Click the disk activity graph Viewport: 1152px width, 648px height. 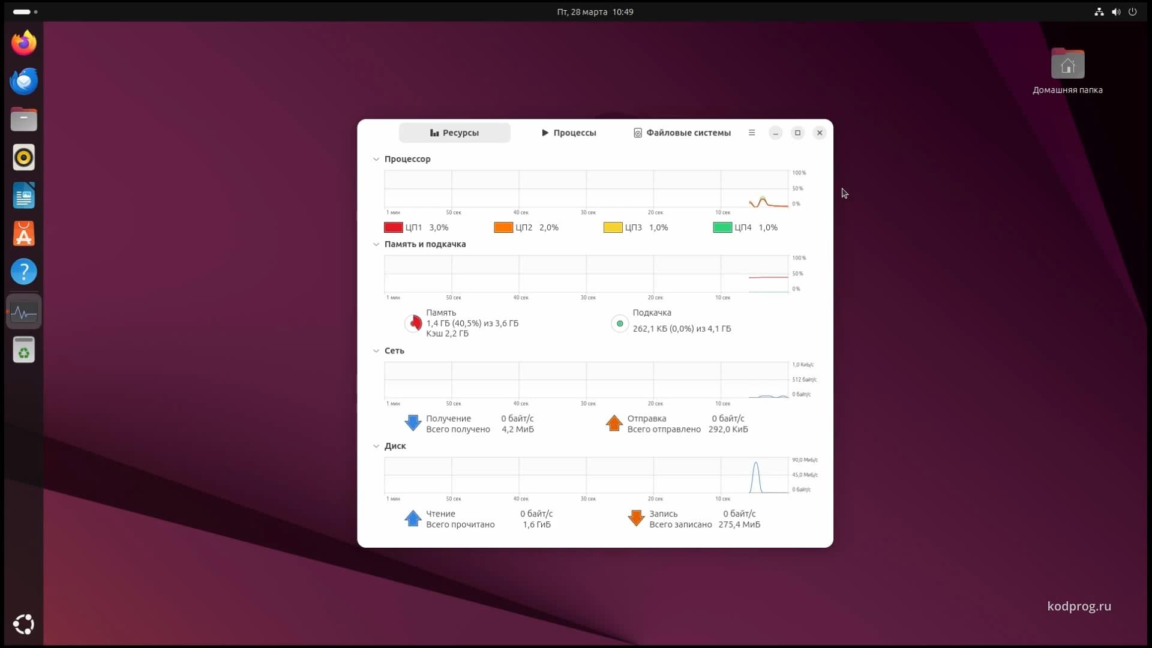586,476
